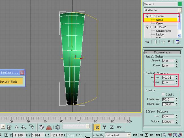Viewport: 184px width, 138px height.
Task: Click Radial Squeeze Amount field
Action: (x=168, y=77)
